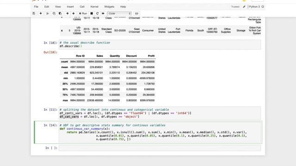Click the 50% row label
296x166 pixels.
[65, 89]
